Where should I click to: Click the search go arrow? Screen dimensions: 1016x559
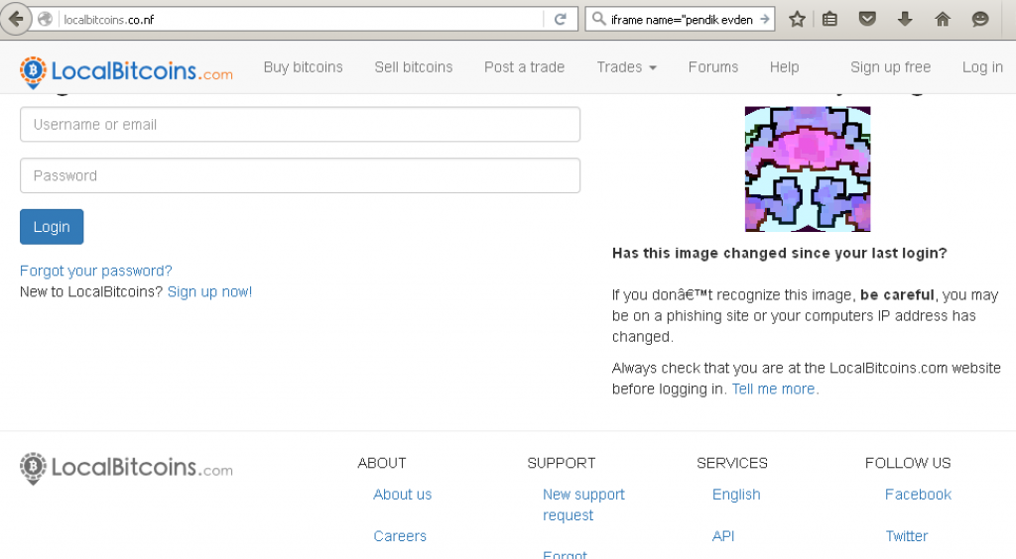coord(765,20)
